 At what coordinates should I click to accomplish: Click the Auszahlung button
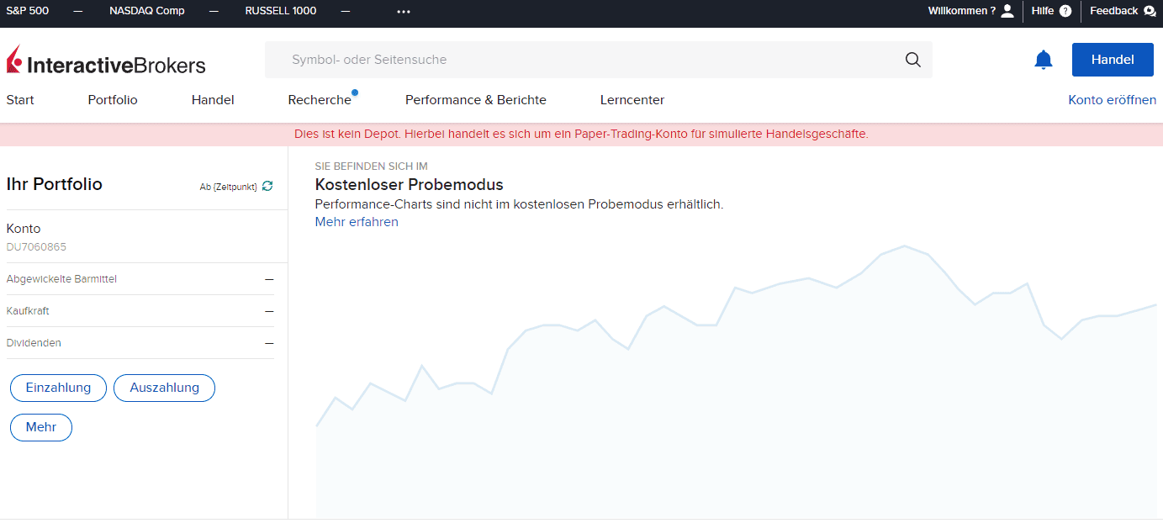[164, 388]
